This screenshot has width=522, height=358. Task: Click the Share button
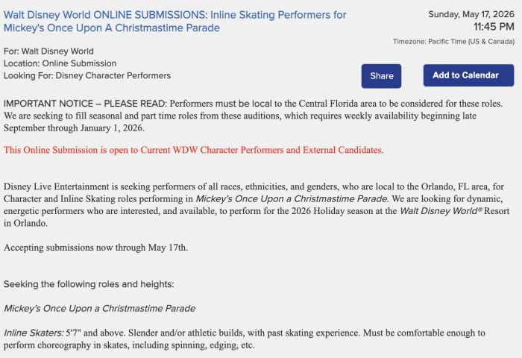tap(382, 76)
